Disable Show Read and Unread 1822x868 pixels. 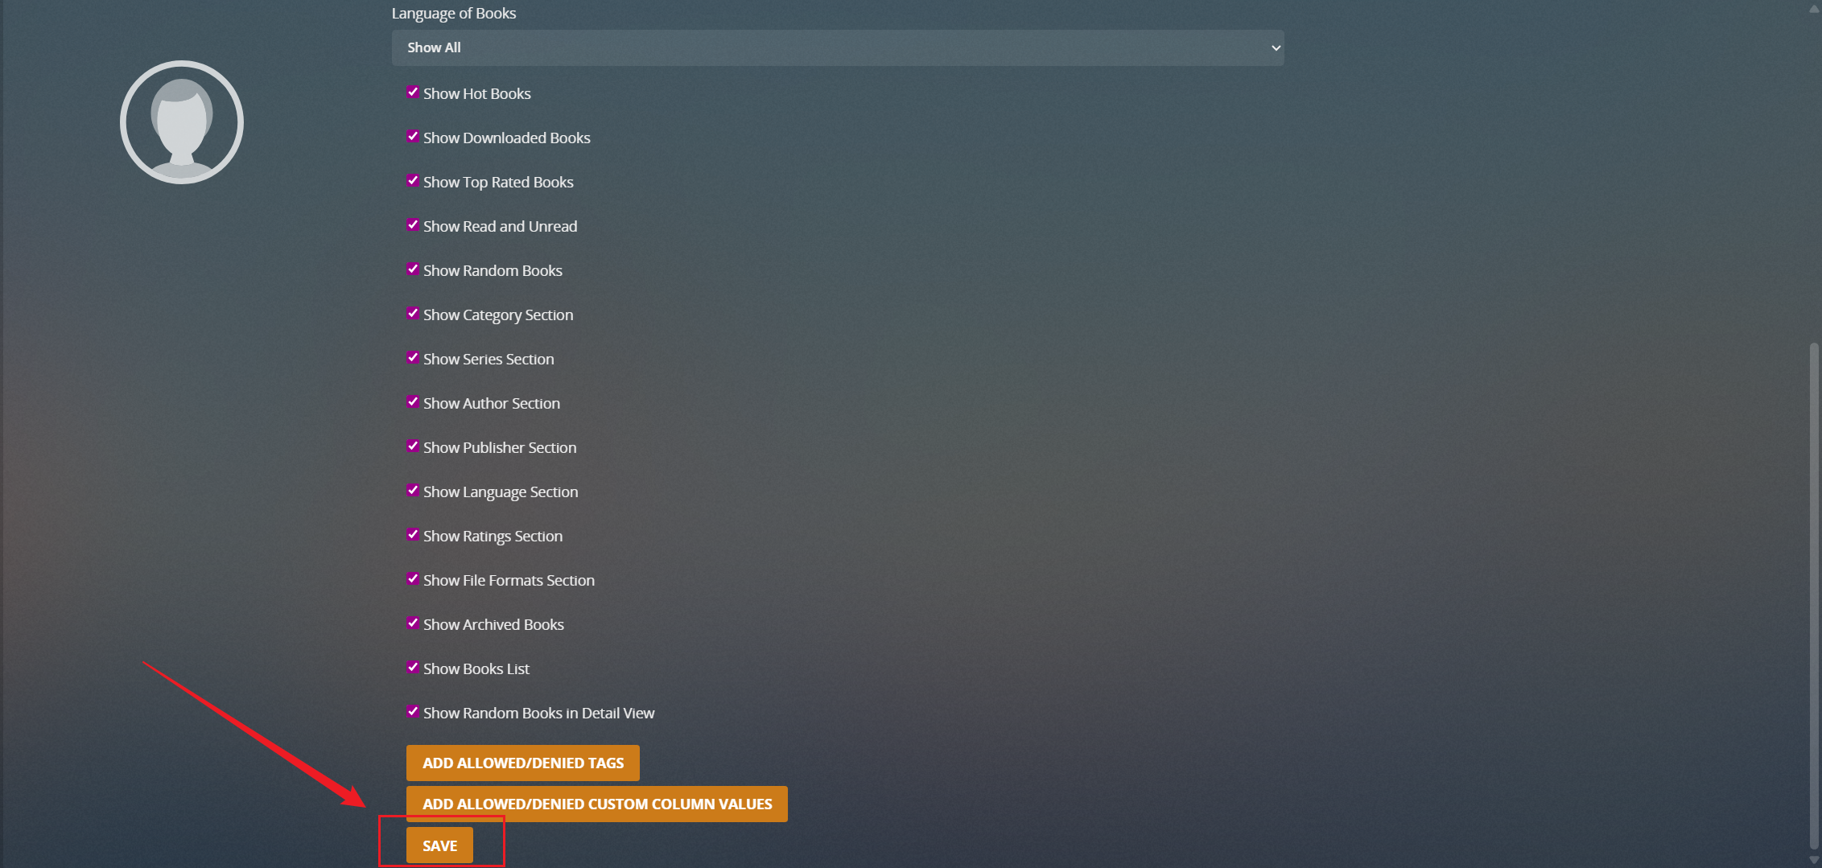click(413, 224)
